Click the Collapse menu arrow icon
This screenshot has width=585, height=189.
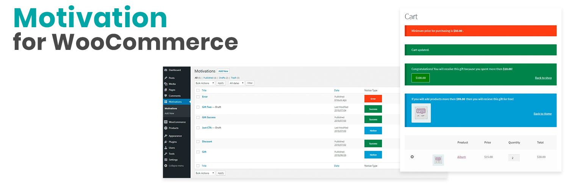(x=166, y=166)
